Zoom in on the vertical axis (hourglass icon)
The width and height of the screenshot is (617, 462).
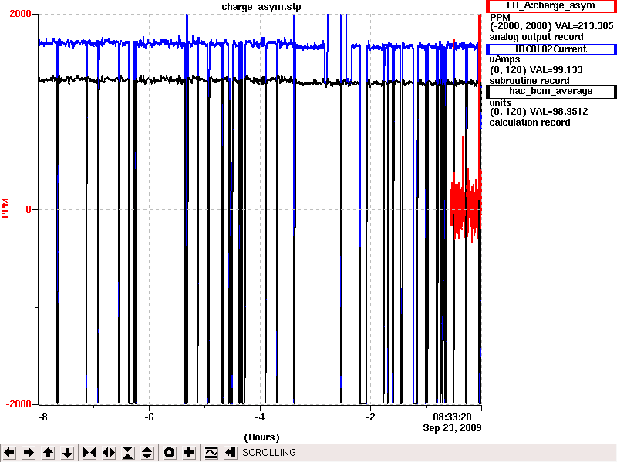click(x=128, y=453)
